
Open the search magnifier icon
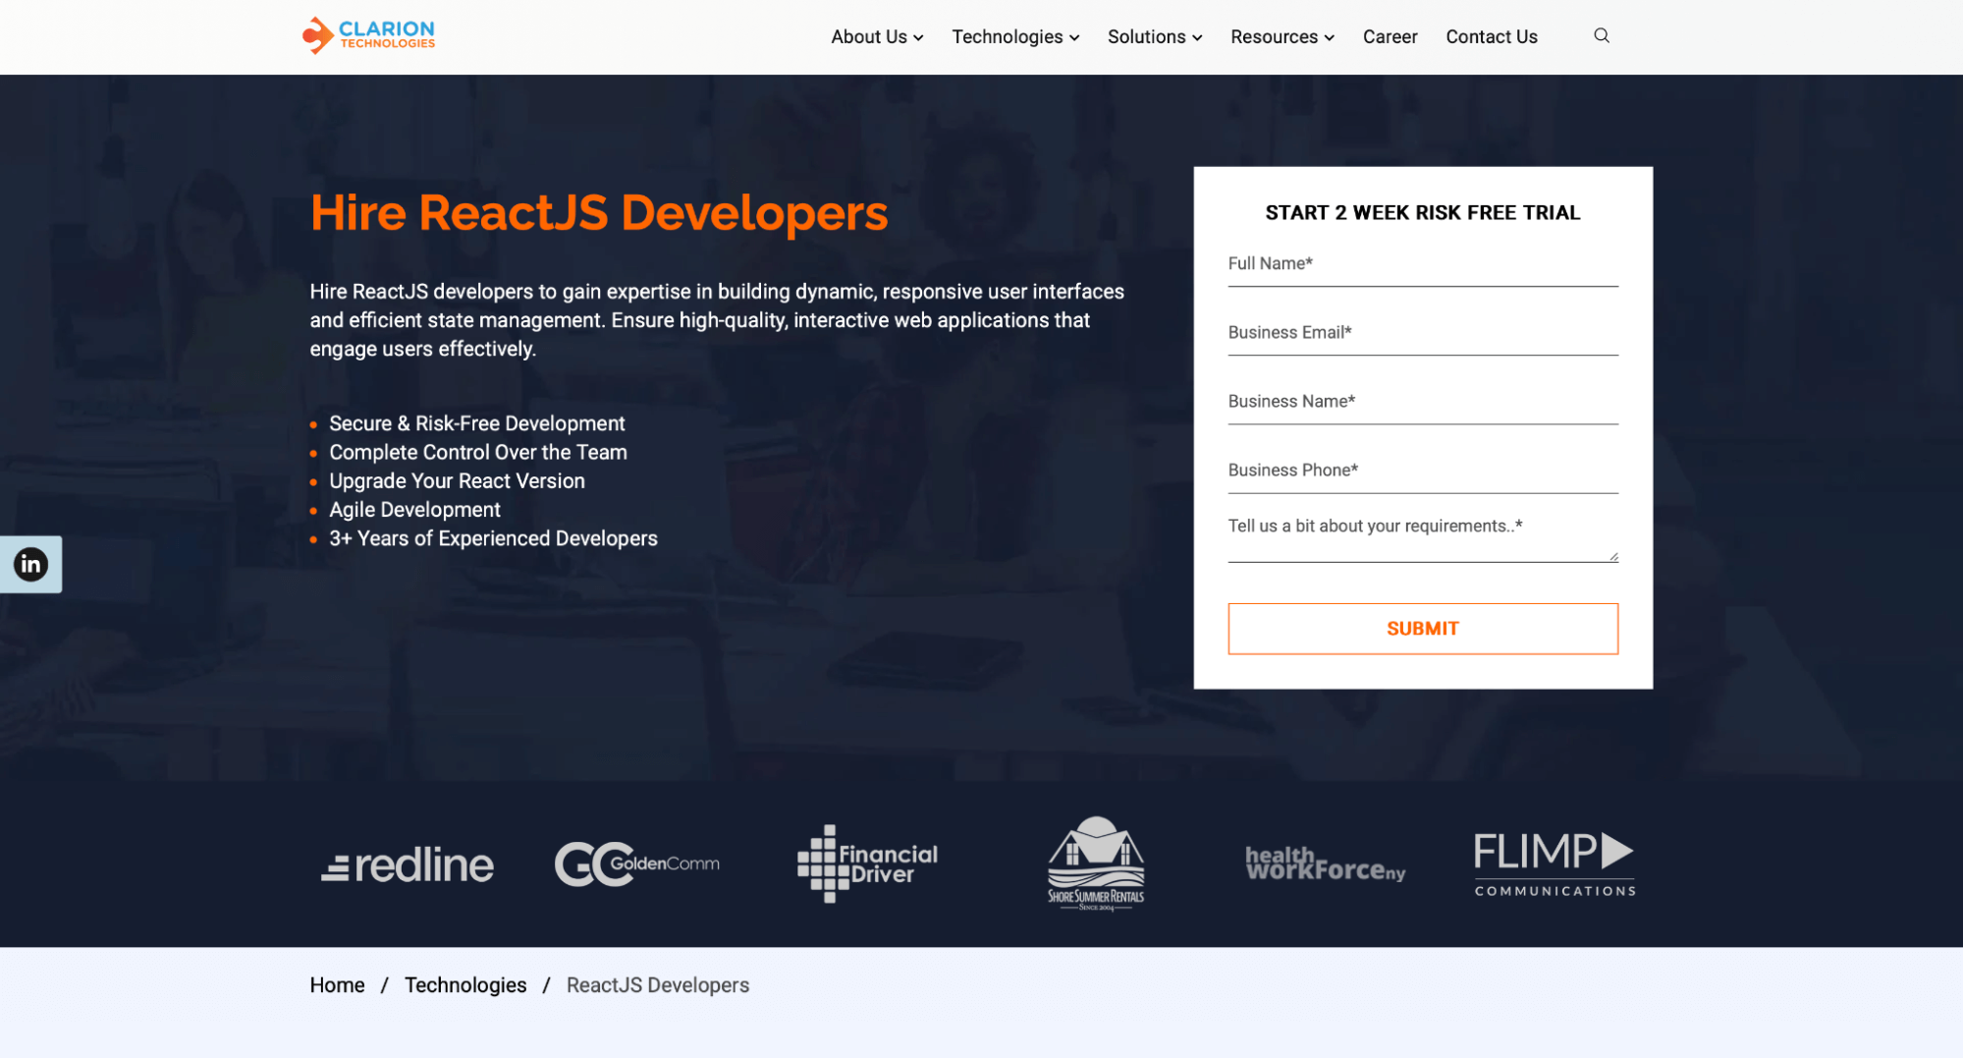1601,36
